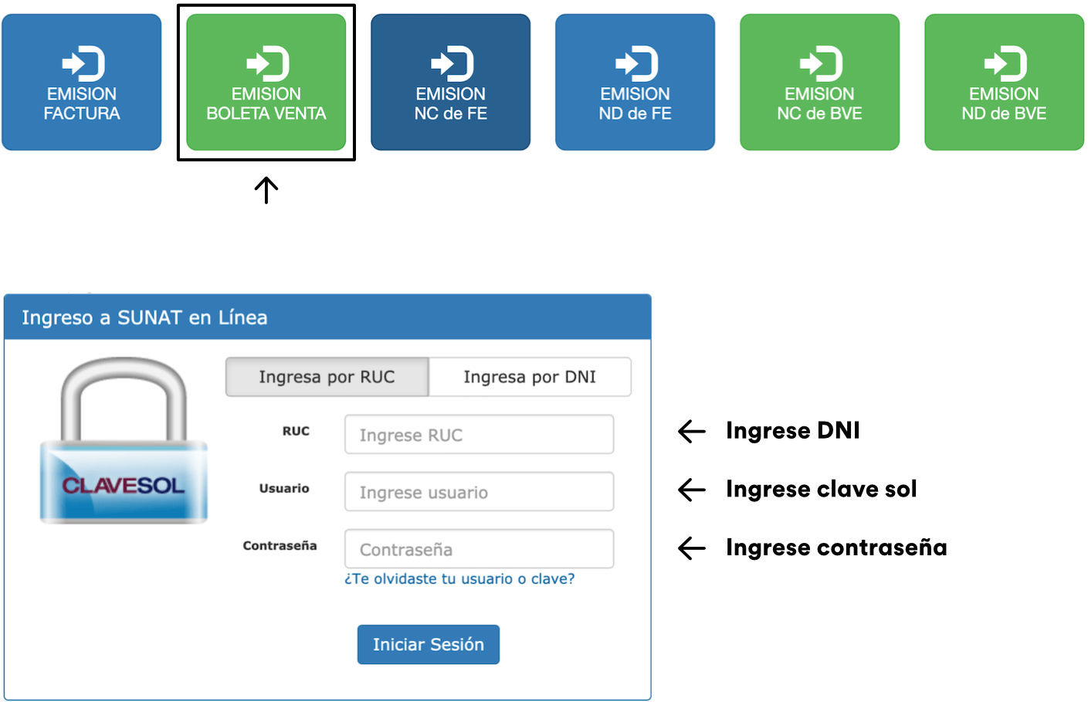Select the EMISION ND de BVE label

pyautogui.click(x=1005, y=104)
